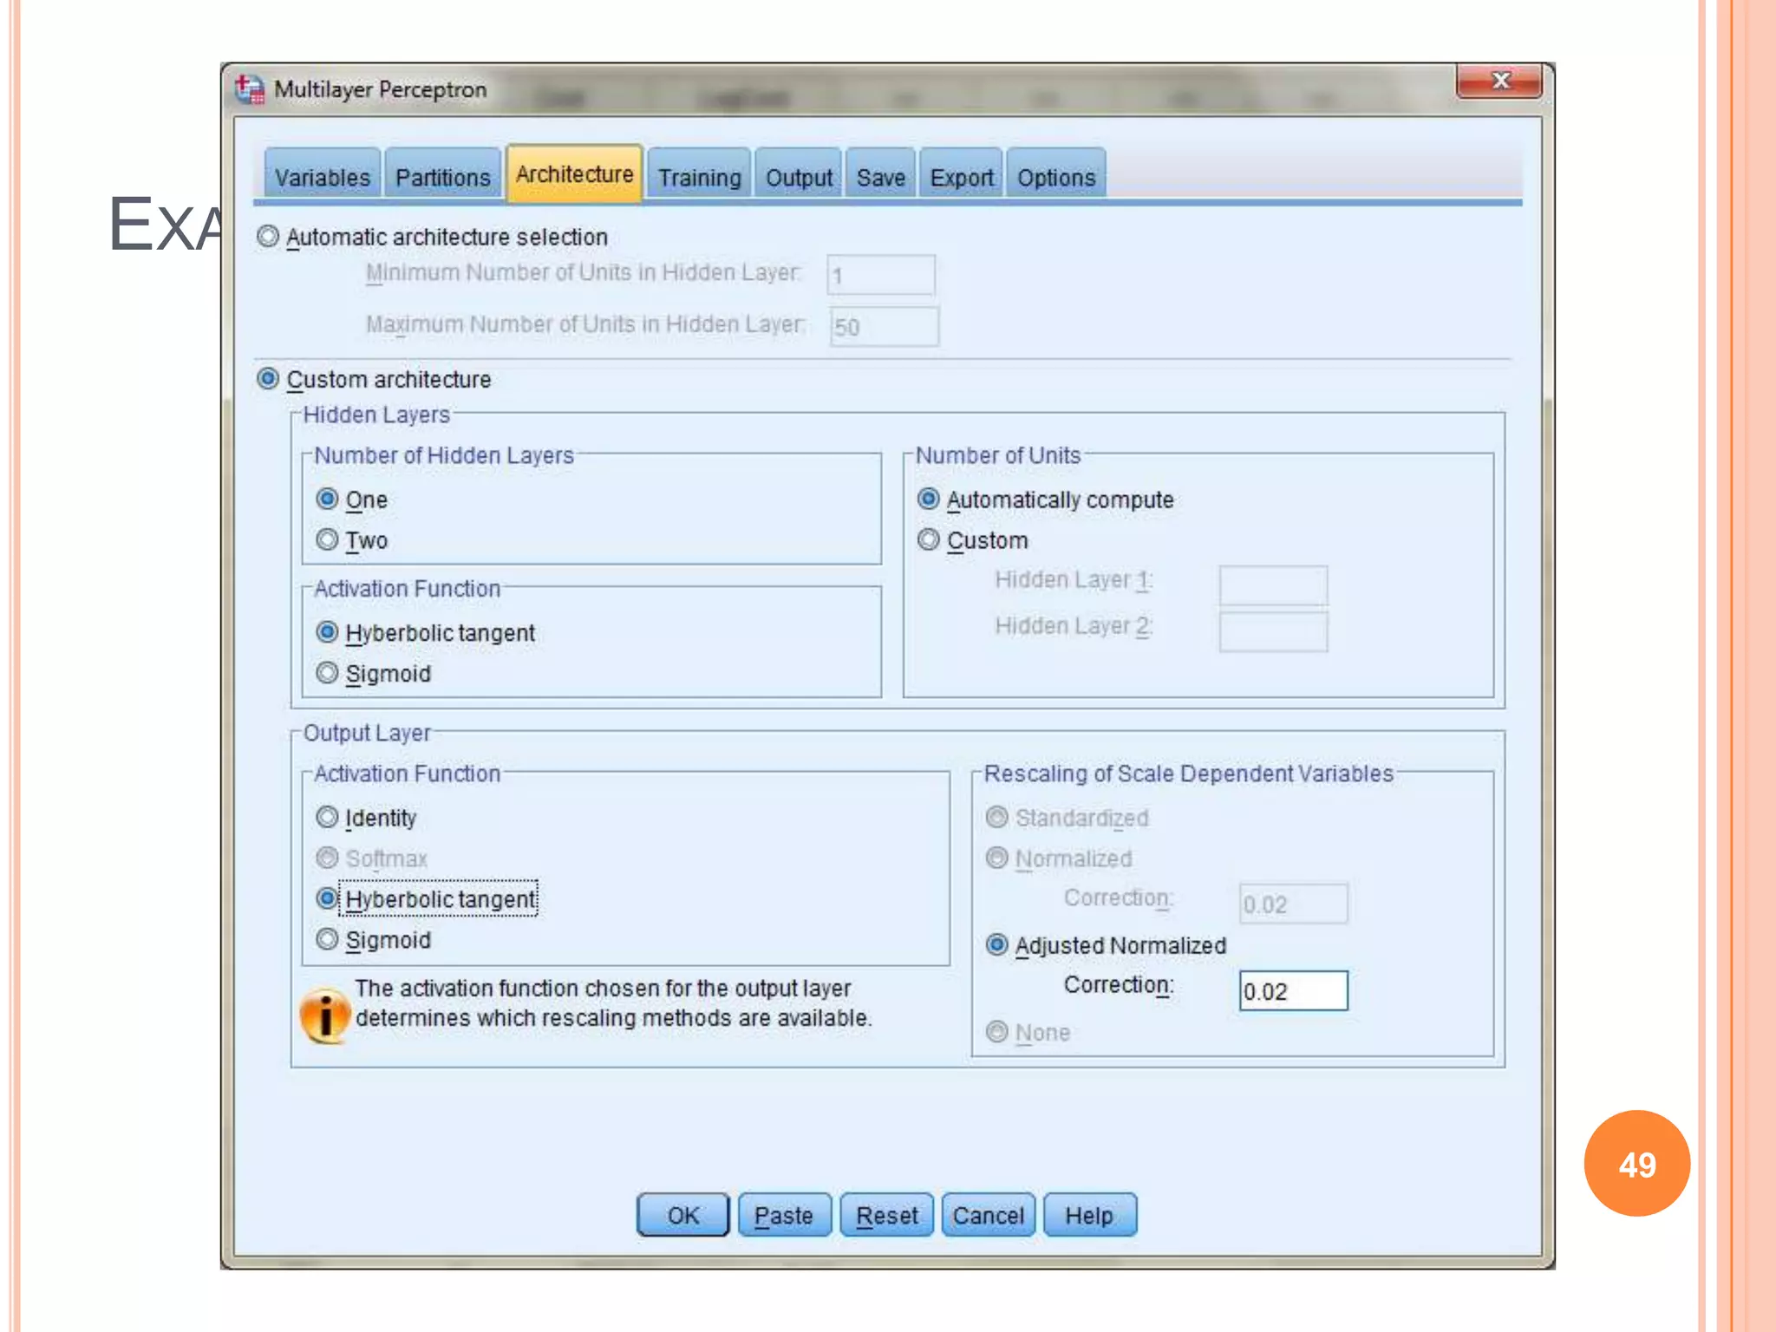Click the OK button
Image resolution: width=1776 pixels, height=1332 pixels.
point(683,1215)
